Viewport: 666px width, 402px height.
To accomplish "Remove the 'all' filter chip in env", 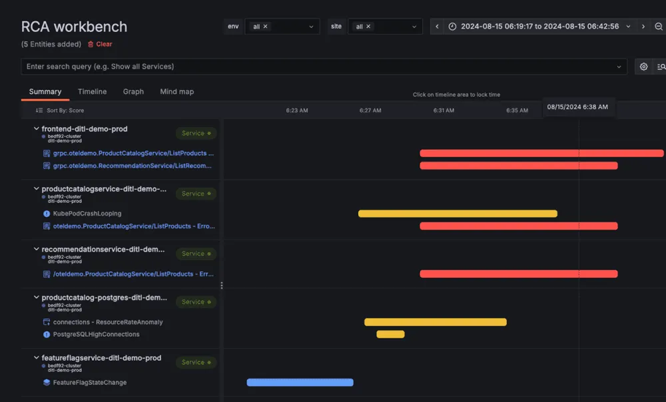I will (266, 27).
